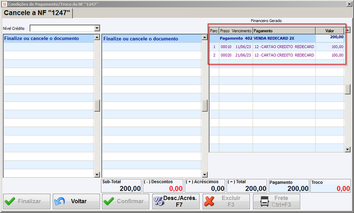Select installment row with due date 11/06/23

pos(277,47)
